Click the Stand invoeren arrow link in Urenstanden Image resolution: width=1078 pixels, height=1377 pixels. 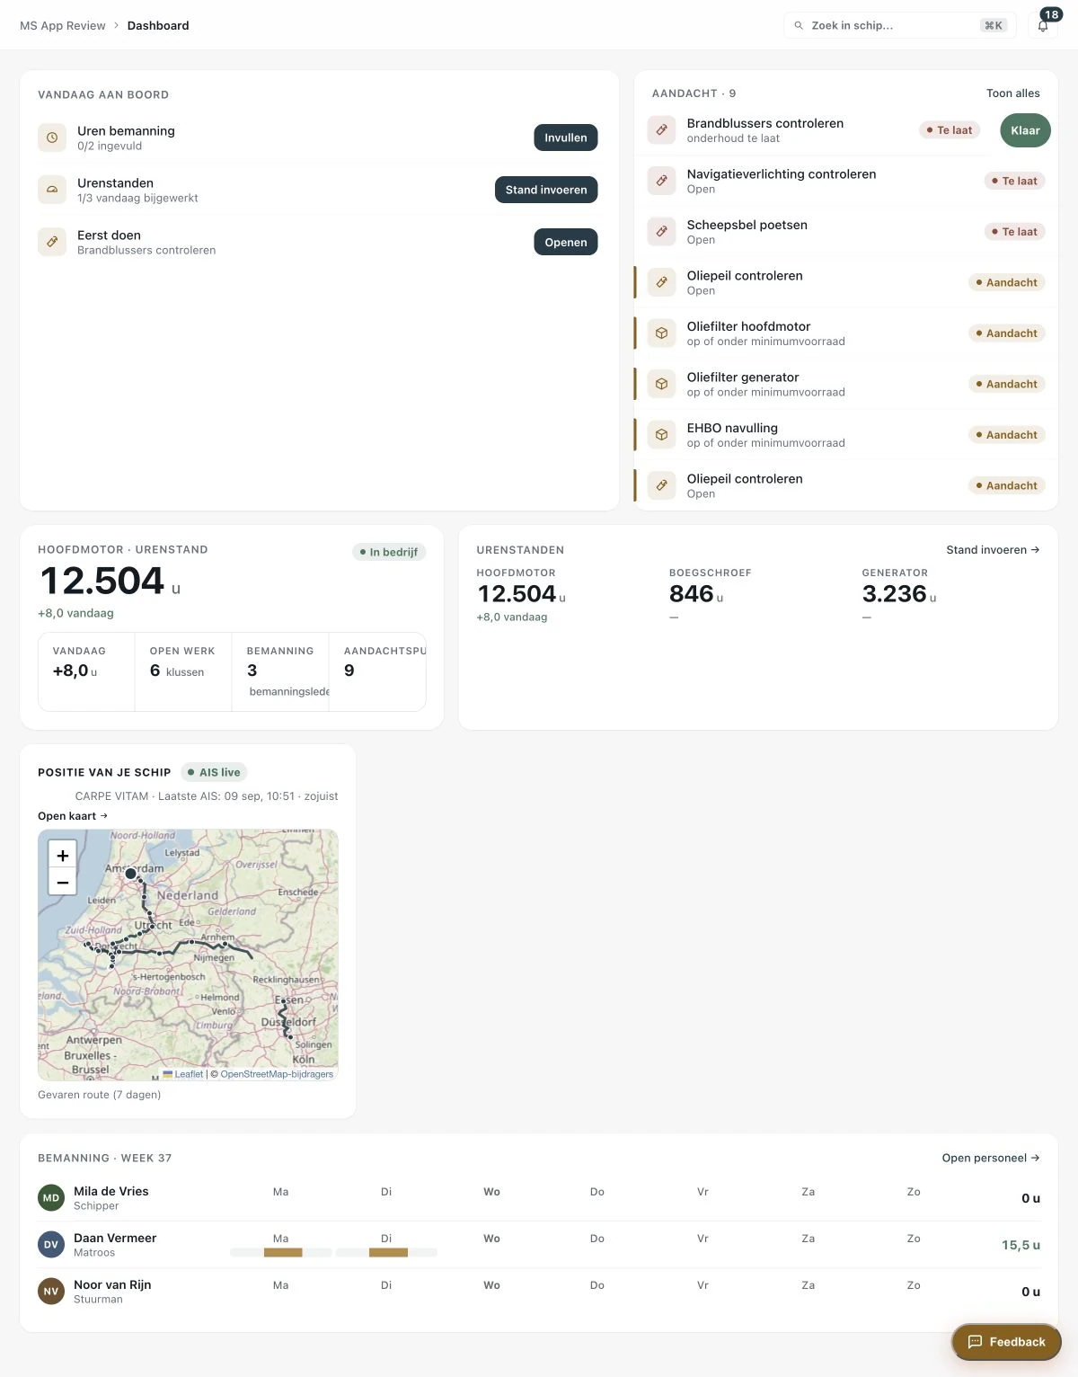(x=993, y=550)
